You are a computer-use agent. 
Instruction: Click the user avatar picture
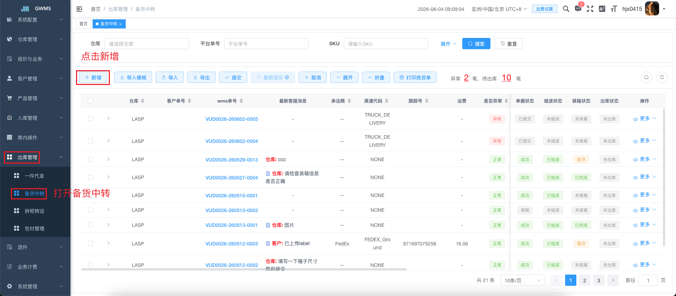tap(652, 9)
